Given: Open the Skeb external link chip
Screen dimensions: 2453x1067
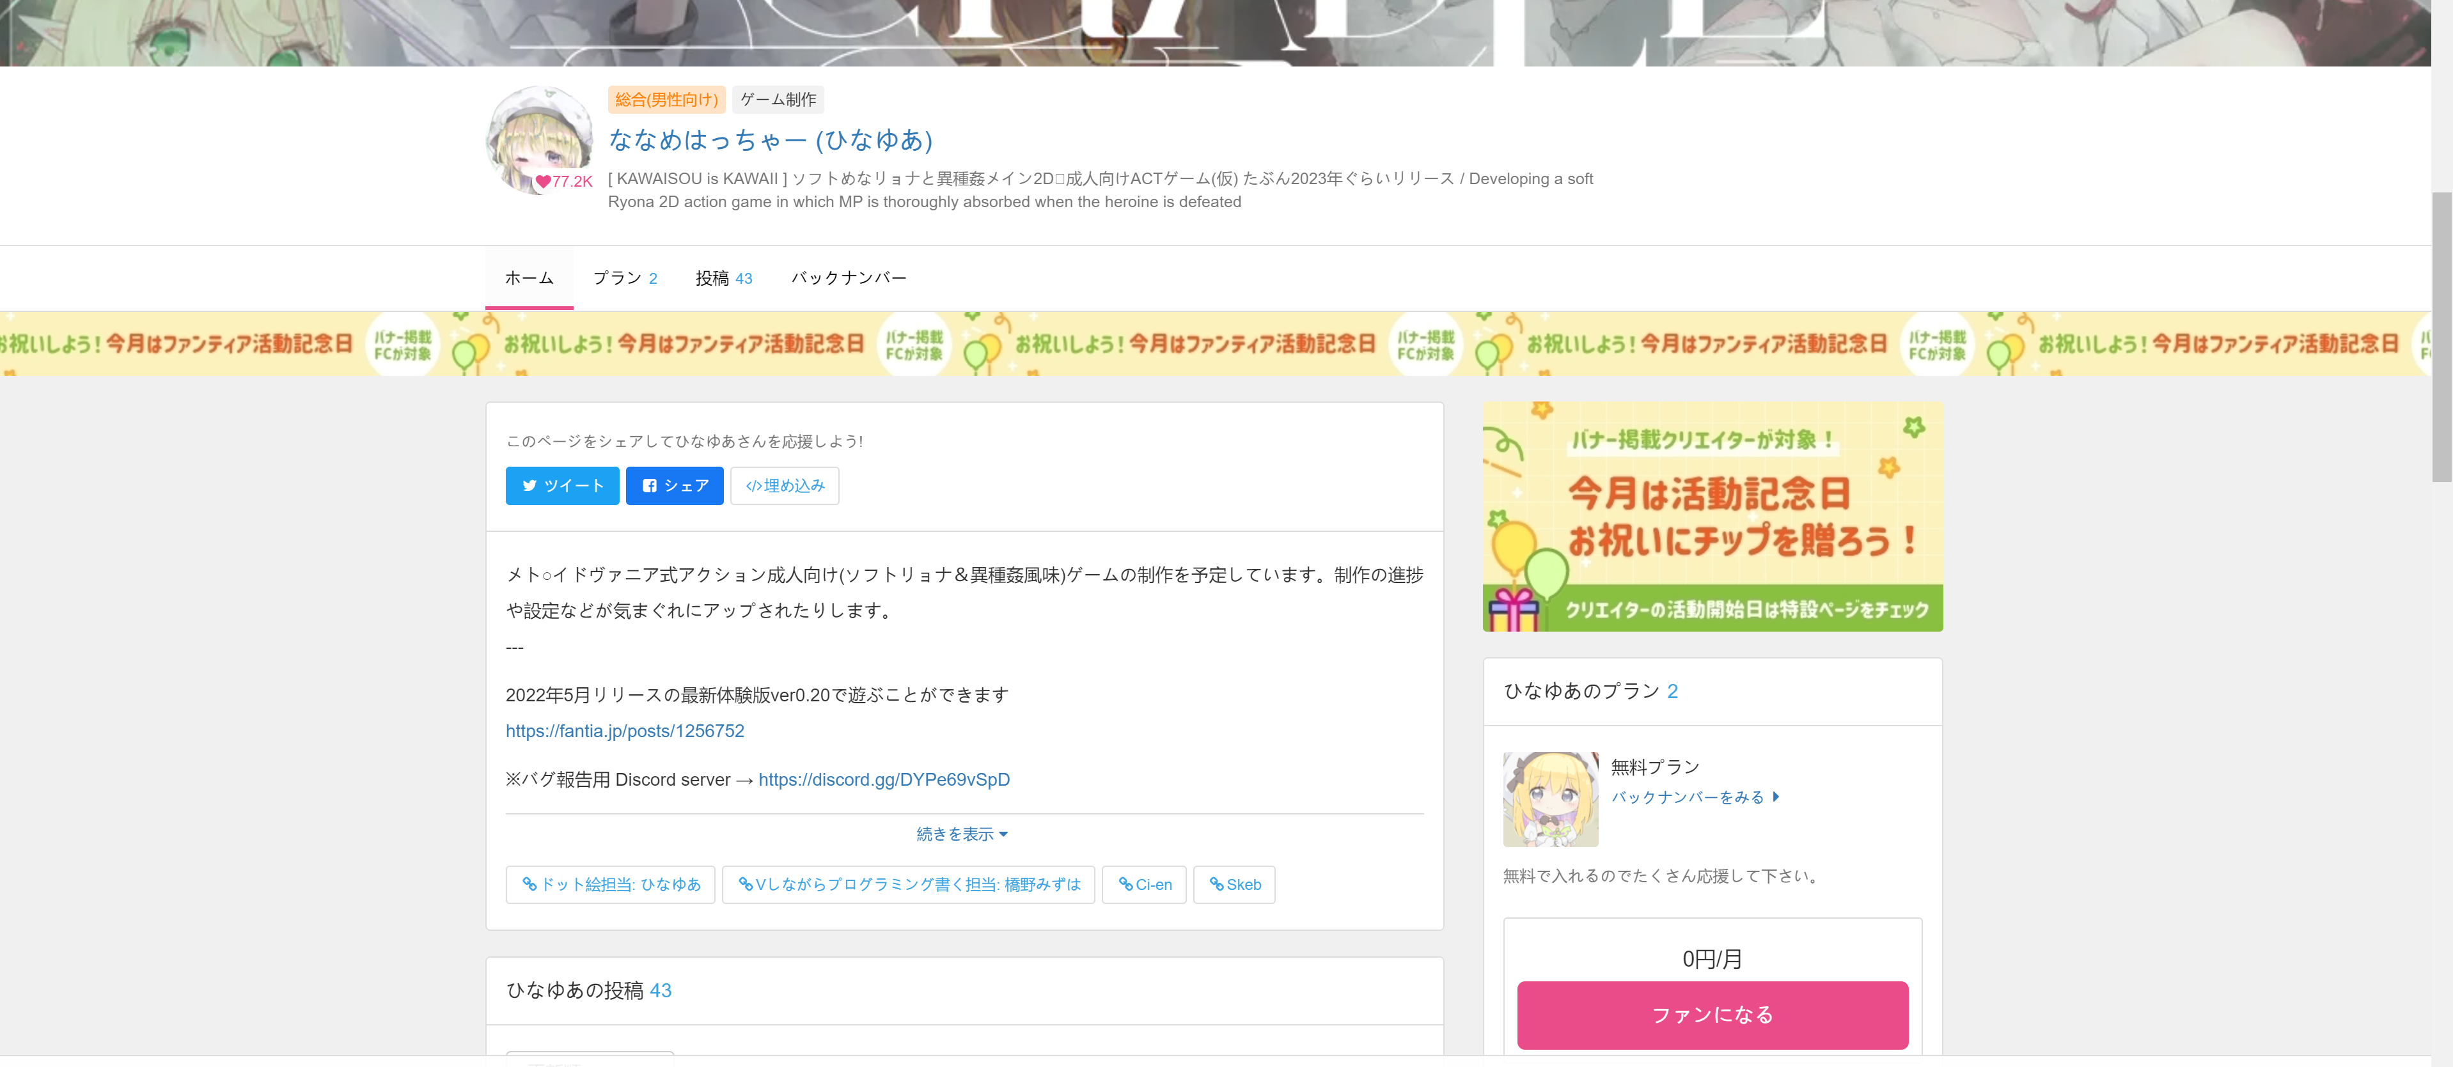Looking at the screenshot, I should click(1234, 884).
